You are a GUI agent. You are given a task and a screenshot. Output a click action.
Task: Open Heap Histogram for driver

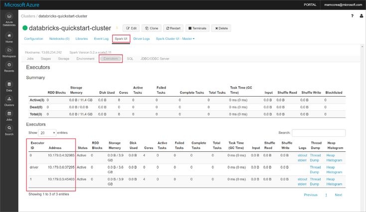click(x=334, y=170)
